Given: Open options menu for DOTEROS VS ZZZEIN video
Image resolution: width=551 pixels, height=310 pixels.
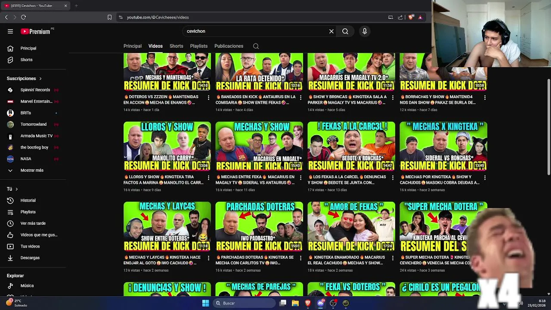Looking at the screenshot, I should coord(208,98).
